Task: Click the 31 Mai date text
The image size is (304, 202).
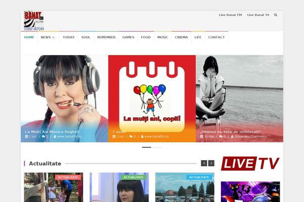Action: 209,136
